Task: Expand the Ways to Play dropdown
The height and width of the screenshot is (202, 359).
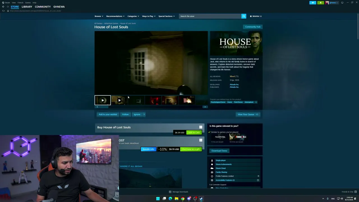Action: (149, 16)
